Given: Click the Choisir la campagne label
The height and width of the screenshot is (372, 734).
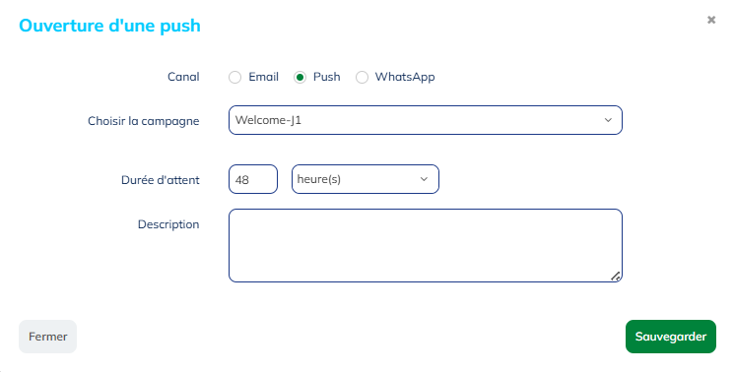Looking at the screenshot, I should pos(144,121).
